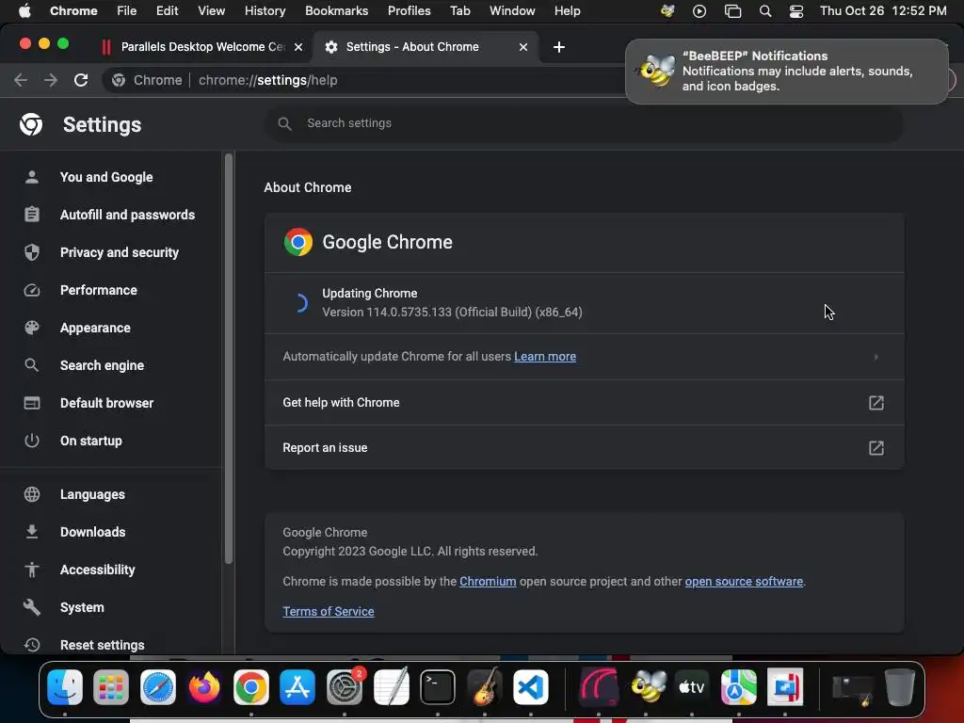This screenshot has height=723, width=964.
Task: Open Reset settings section
Action: click(x=102, y=645)
